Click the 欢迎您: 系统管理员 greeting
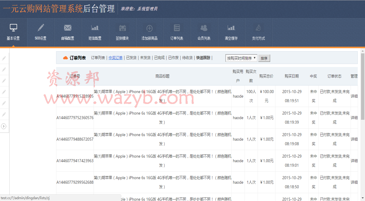Image resolution: width=365 pixels, height=201 pixels. [139, 9]
